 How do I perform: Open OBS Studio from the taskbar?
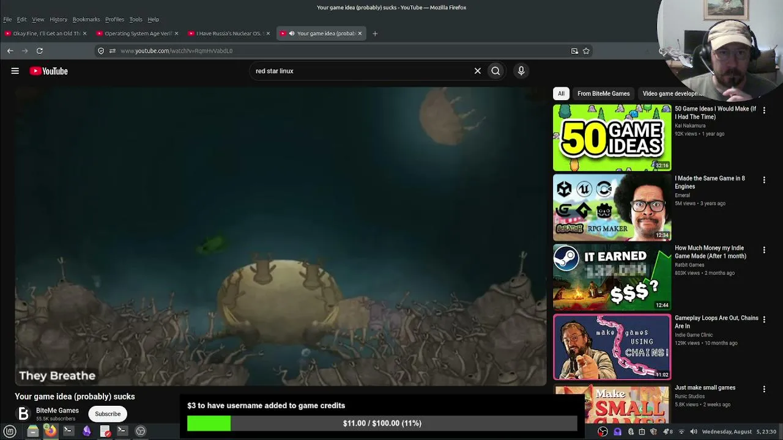140,431
